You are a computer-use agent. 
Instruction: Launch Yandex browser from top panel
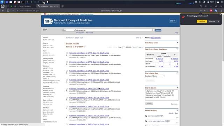(x=19, y=2)
